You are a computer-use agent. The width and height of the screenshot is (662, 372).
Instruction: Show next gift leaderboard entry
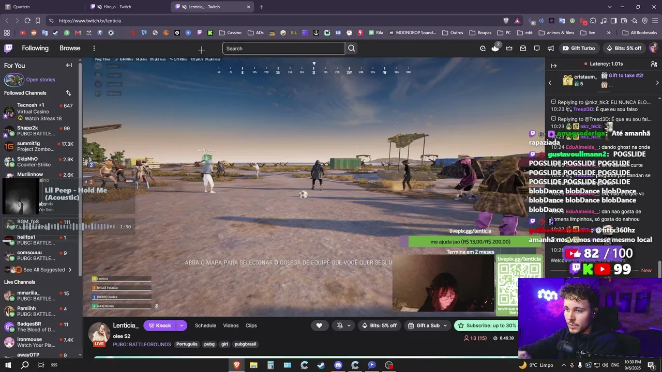point(657,83)
